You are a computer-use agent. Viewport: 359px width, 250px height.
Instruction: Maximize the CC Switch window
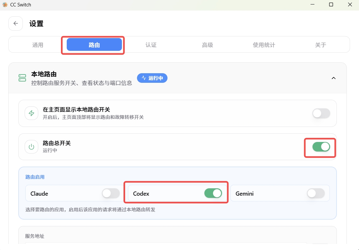(x=331, y=4)
